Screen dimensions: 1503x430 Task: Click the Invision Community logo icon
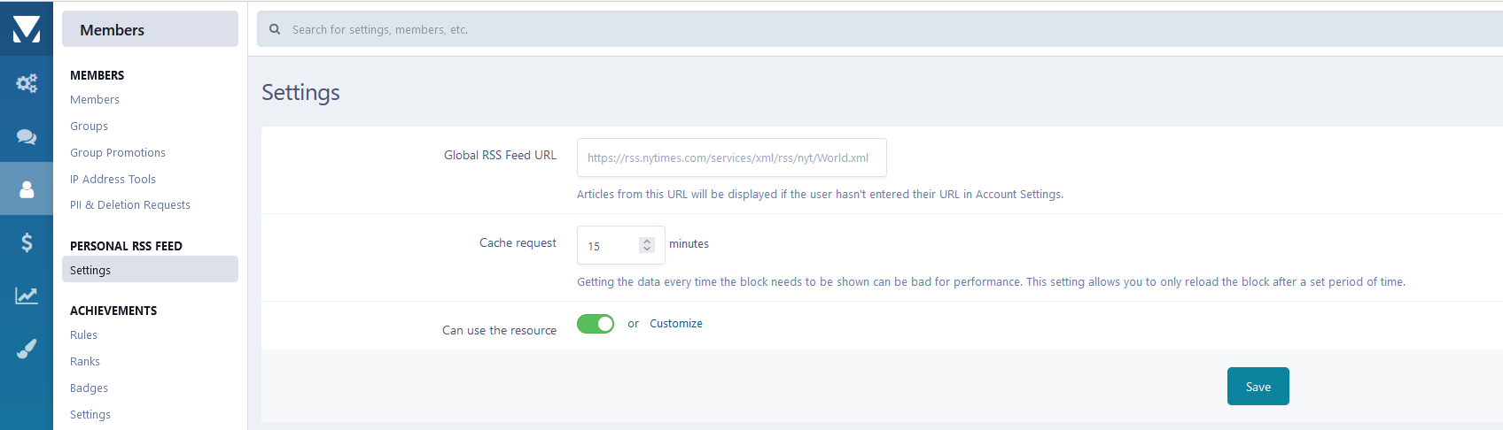(x=27, y=29)
